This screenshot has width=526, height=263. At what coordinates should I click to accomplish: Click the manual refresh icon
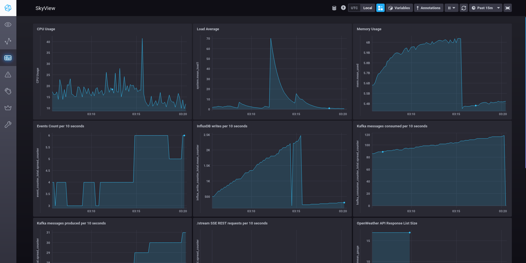click(464, 8)
